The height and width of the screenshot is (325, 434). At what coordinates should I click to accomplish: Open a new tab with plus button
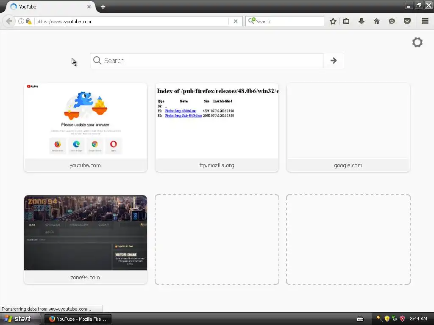(x=103, y=7)
